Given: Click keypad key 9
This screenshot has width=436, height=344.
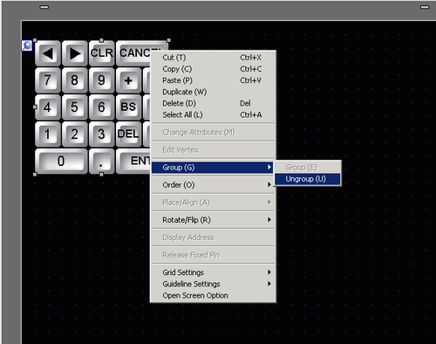Looking at the screenshot, I should point(101,80).
